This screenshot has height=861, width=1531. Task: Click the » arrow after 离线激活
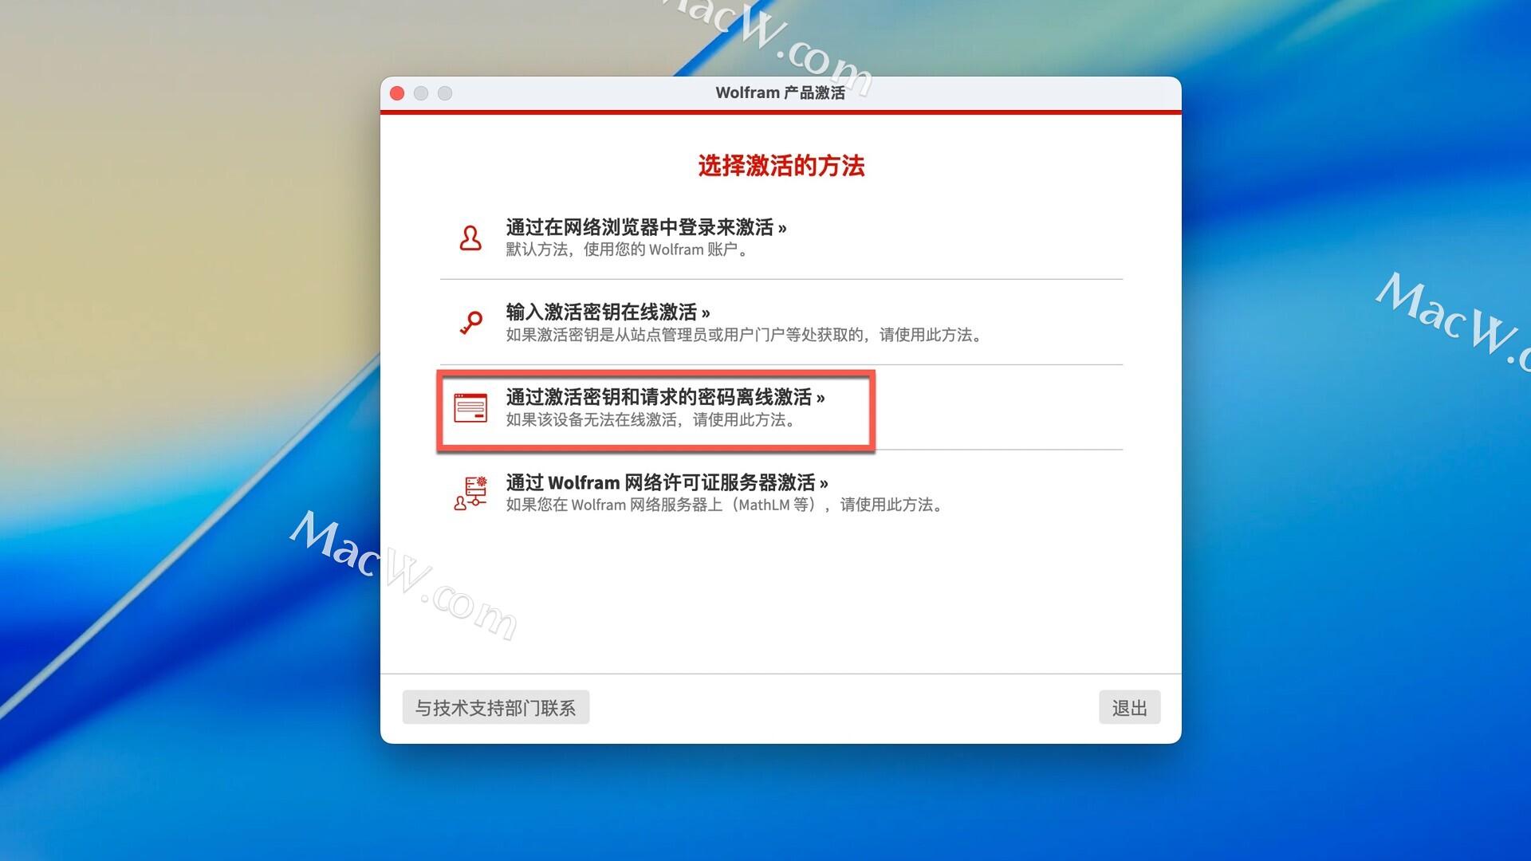pos(821,398)
